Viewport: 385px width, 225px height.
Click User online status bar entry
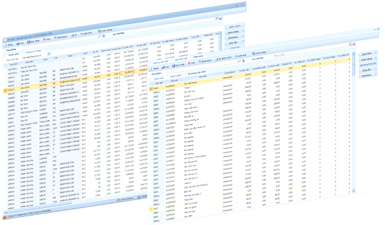tap(126, 199)
